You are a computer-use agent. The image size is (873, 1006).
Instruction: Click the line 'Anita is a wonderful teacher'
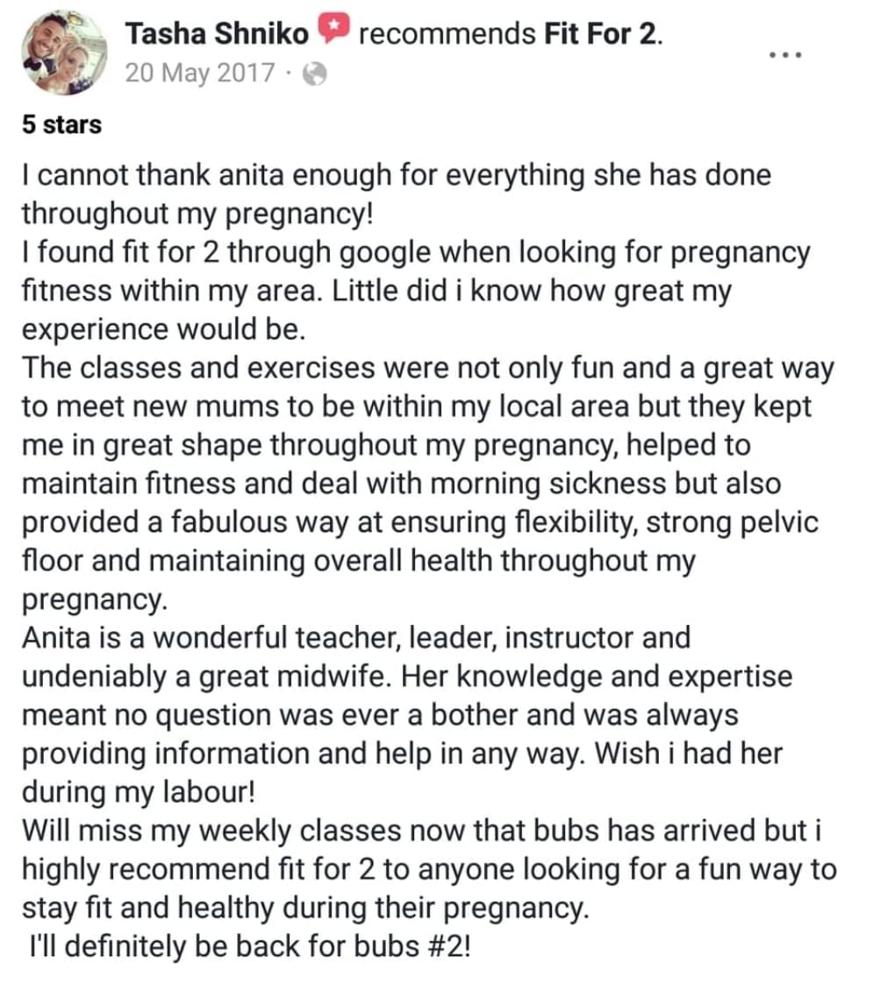[x=356, y=638]
